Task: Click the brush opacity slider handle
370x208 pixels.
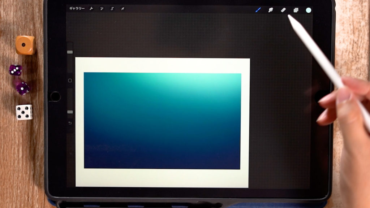Action: (x=70, y=112)
